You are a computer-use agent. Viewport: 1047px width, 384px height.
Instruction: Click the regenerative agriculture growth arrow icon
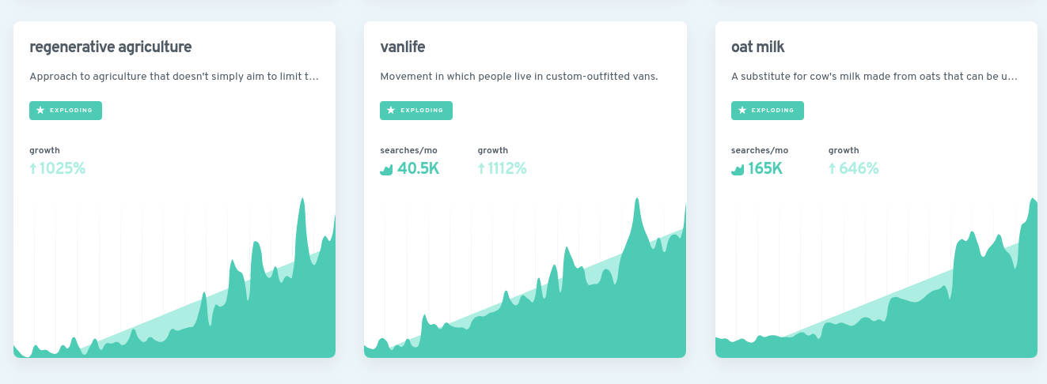tap(33, 168)
